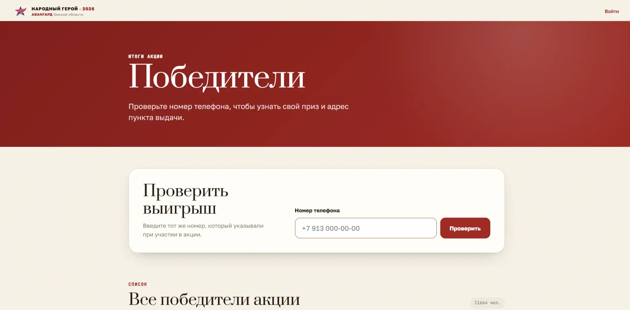Click the Проверить выигрыш card heading
The image size is (630, 310).
coord(185,199)
